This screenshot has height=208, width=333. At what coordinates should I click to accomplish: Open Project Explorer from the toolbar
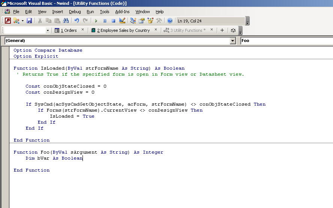[x=133, y=21]
